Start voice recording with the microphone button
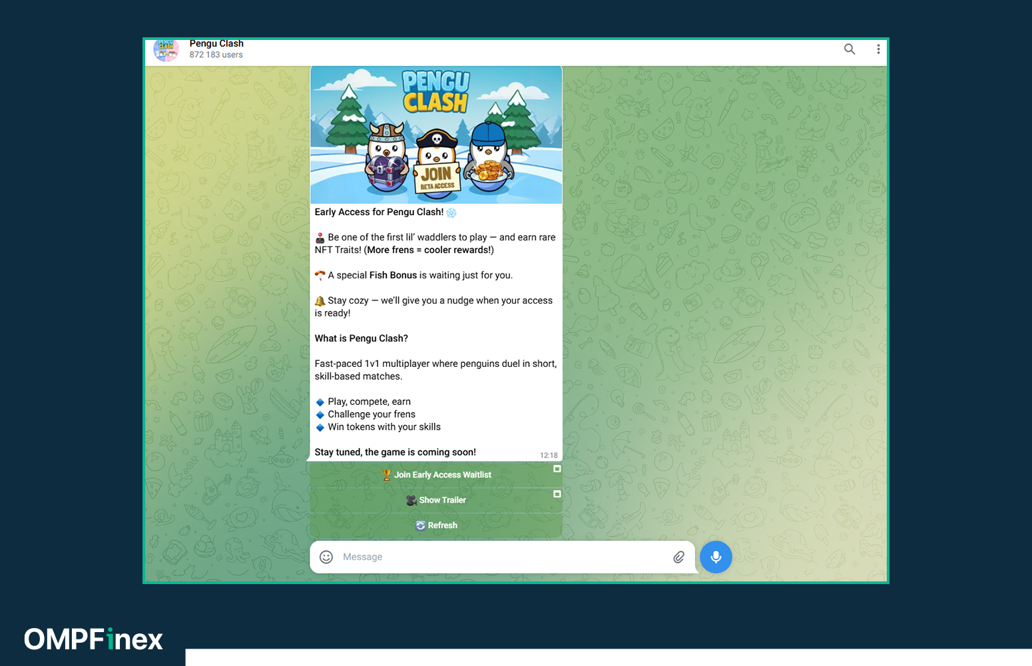This screenshot has width=1032, height=666. [716, 557]
